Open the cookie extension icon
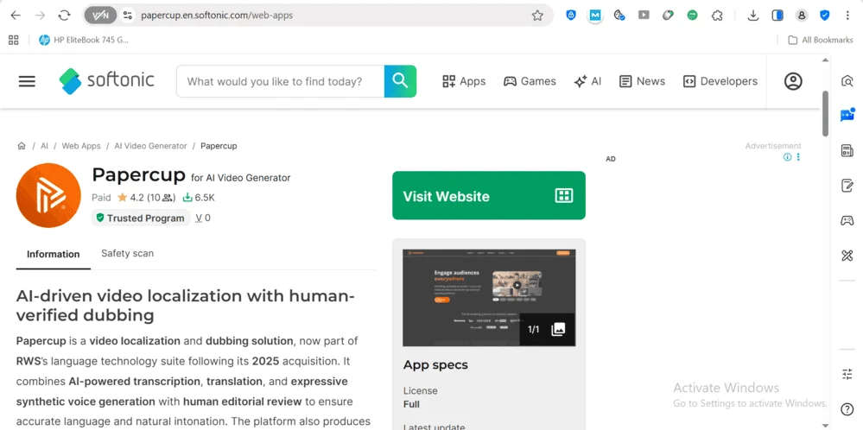The width and height of the screenshot is (863, 430). 619,16
